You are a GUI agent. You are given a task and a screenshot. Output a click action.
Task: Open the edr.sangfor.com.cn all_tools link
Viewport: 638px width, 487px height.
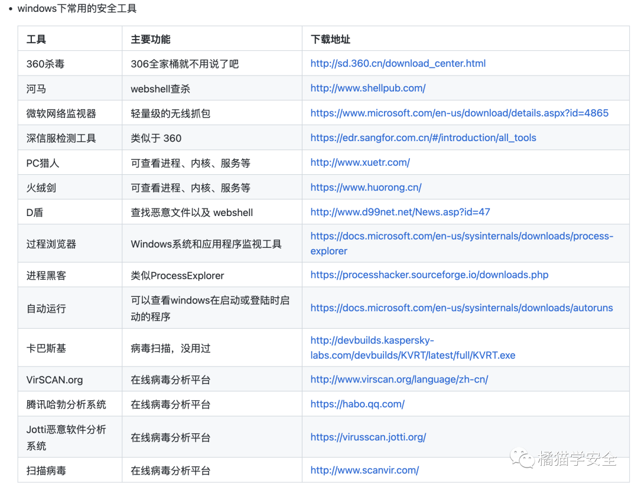[423, 138]
